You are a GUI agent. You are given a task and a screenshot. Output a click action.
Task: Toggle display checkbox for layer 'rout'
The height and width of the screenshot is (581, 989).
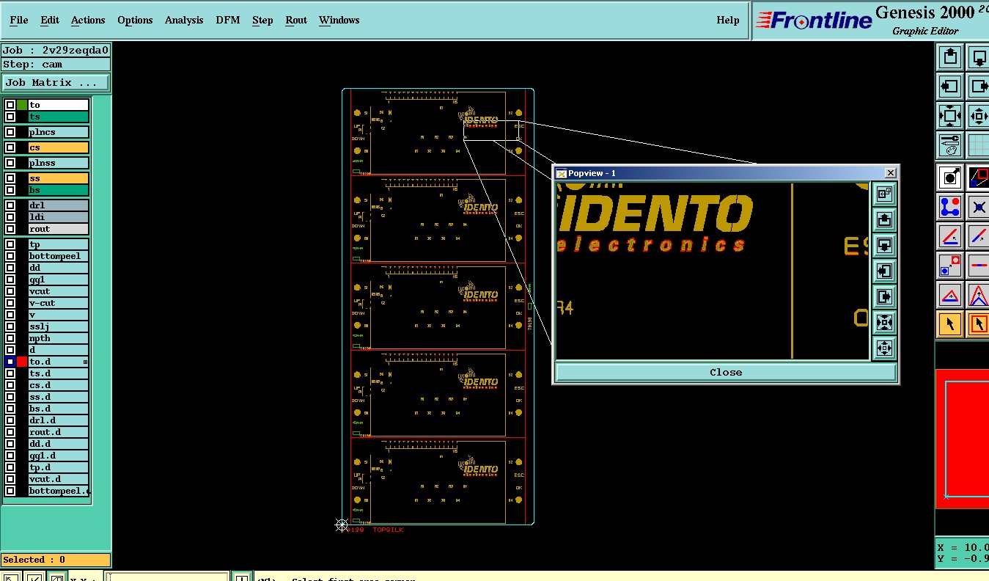point(10,229)
